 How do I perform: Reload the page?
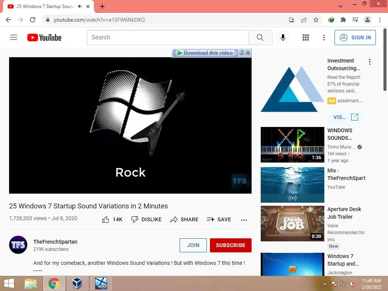(33, 20)
